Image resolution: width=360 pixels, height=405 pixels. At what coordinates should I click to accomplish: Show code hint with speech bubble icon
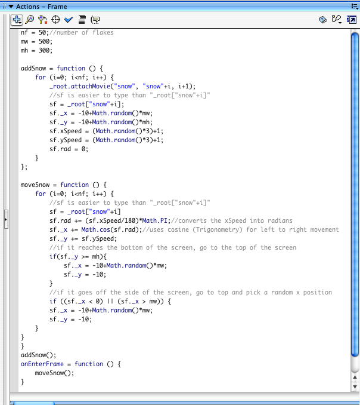coord(95,20)
